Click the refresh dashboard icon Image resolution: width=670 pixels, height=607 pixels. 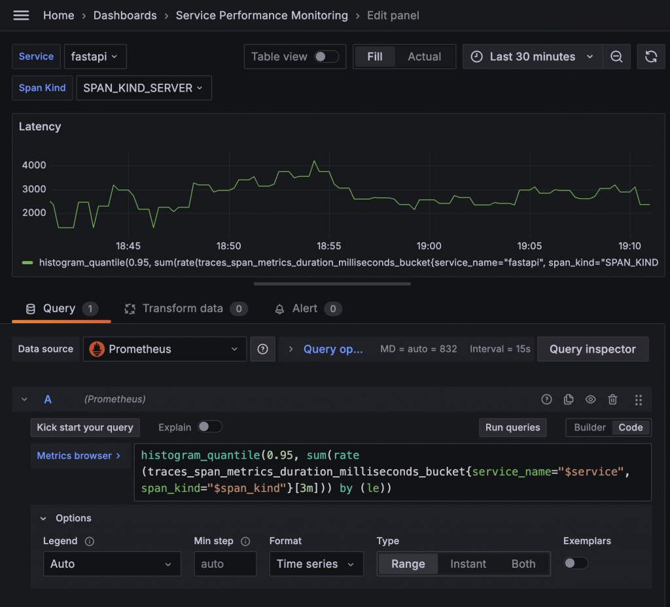pyautogui.click(x=651, y=57)
